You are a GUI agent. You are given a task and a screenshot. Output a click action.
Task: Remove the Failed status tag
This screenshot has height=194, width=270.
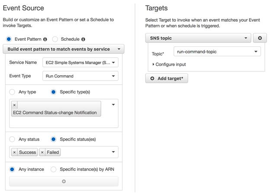42,152
